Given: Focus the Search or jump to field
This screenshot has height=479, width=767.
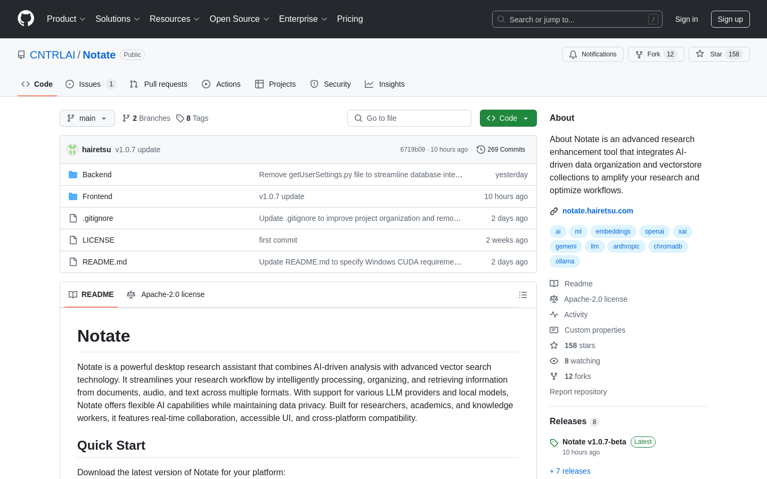Looking at the screenshot, I should (x=577, y=19).
